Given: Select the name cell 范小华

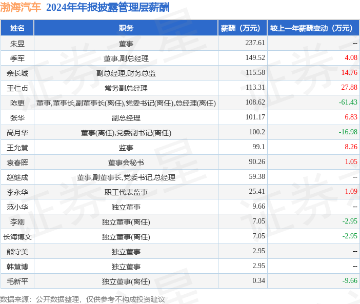Looking at the screenshot, I should pos(17,207).
